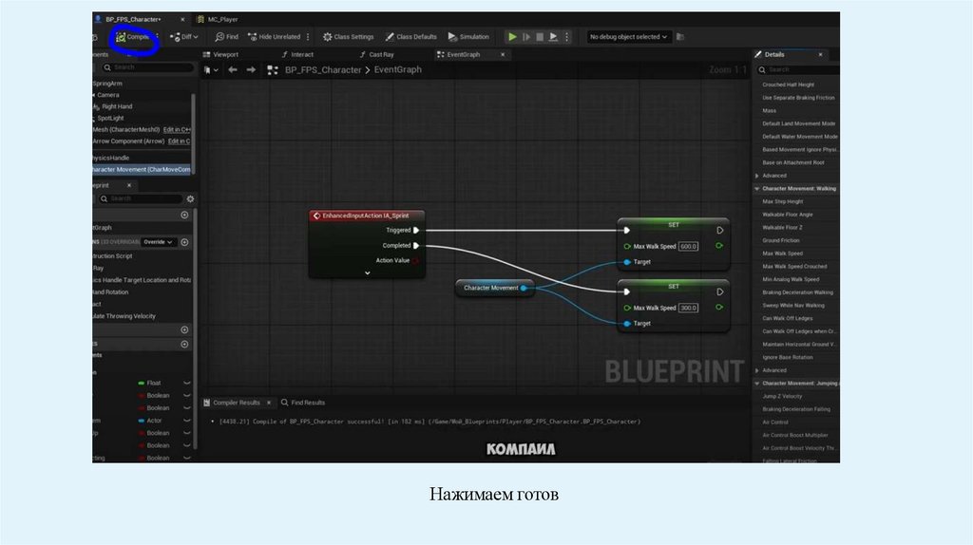
Task: Click BP_FPS_Character in the breadcrumb
Action: (x=323, y=70)
